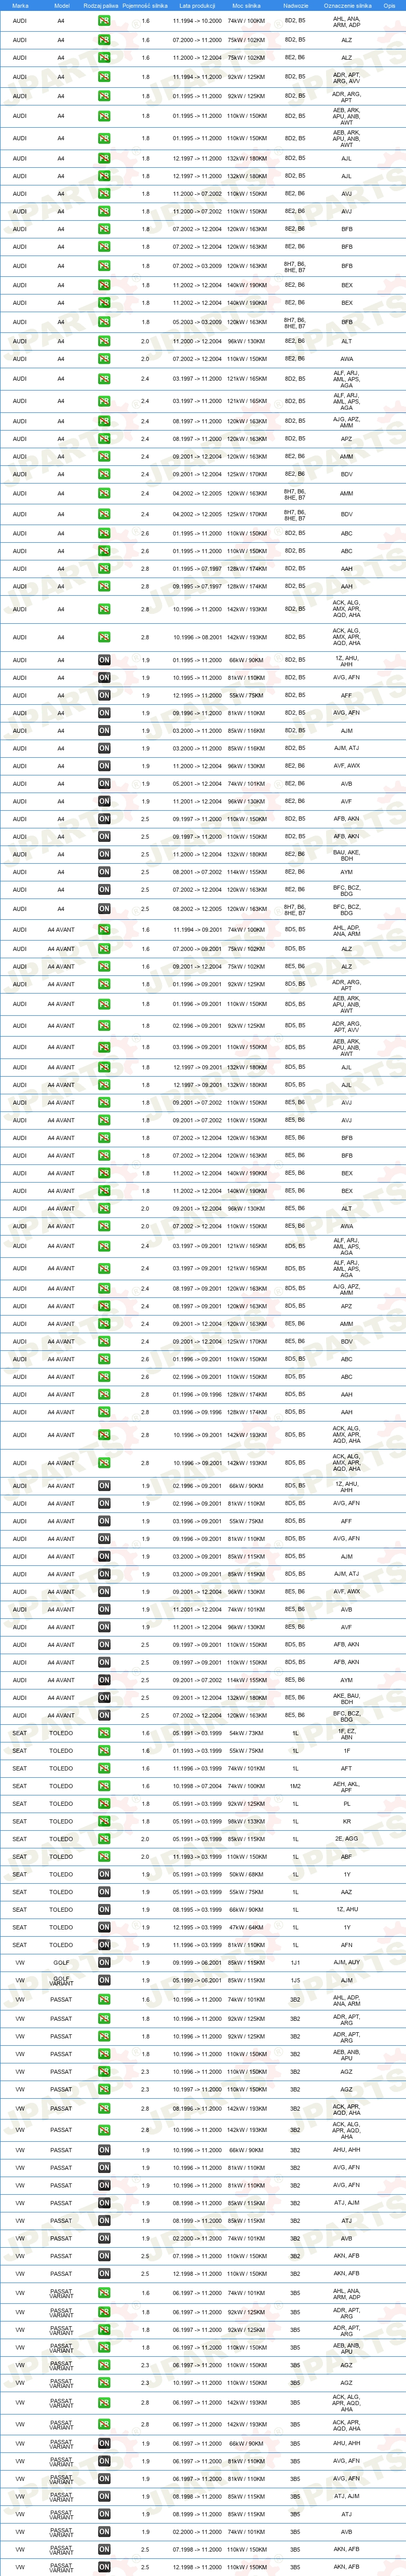Click petrol icon in A4 AVANT 2.0 ALT row

click(104, 1209)
